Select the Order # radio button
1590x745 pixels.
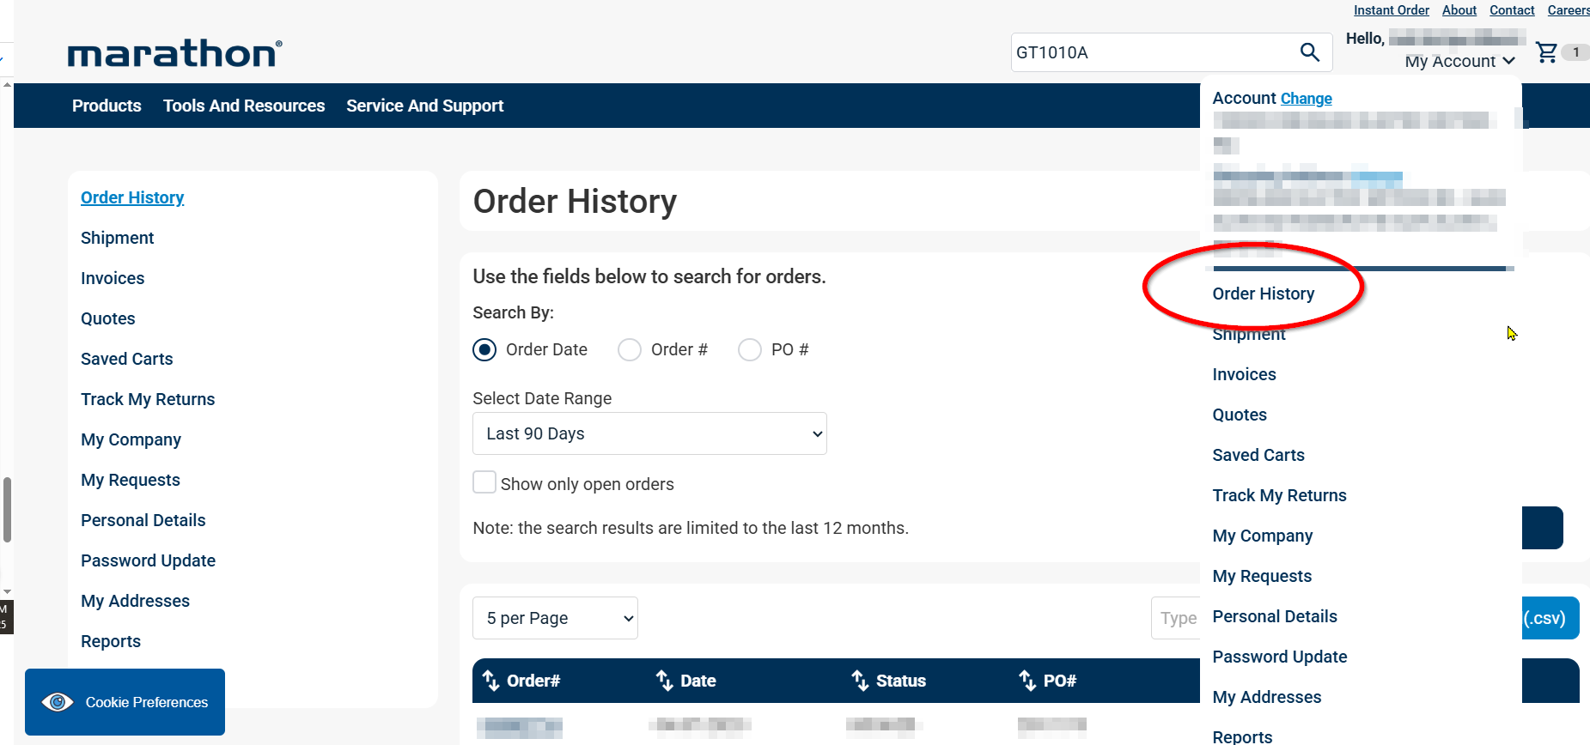tap(630, 350)
